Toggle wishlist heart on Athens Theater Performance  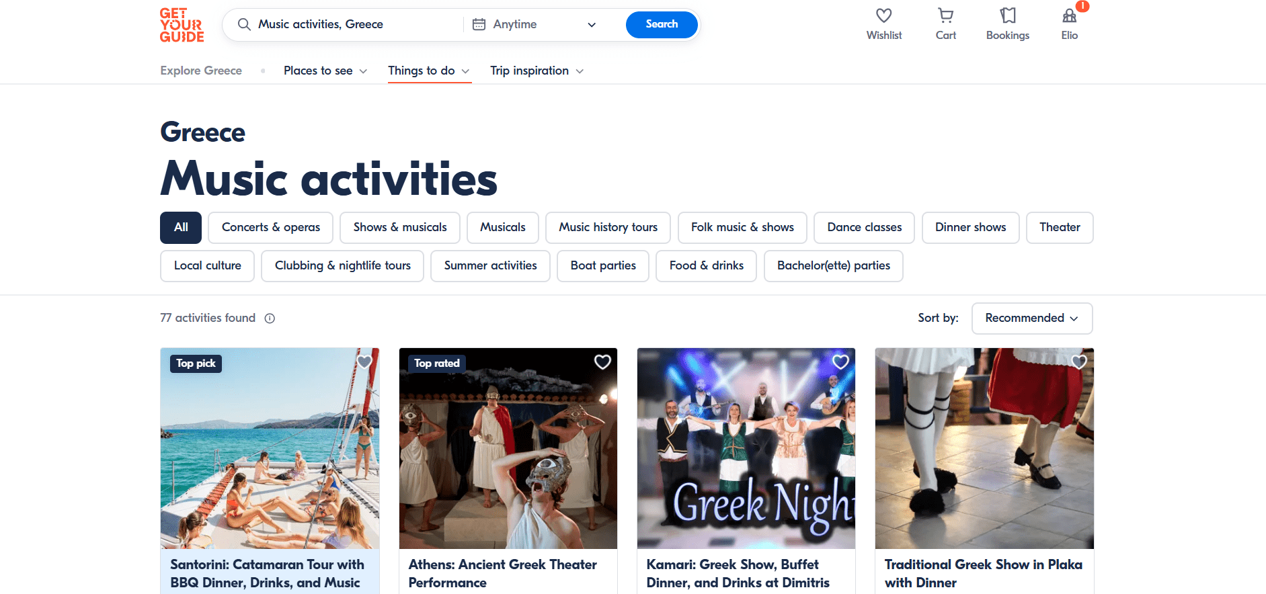tap(602, 362)
